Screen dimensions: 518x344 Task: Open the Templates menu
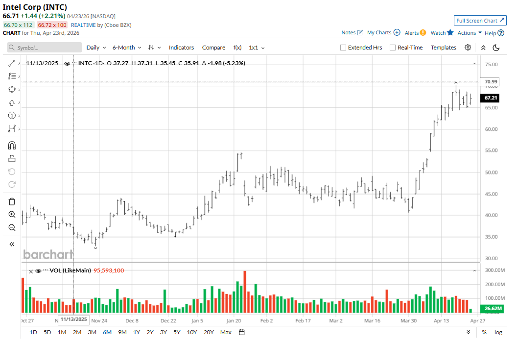(444, 48)
